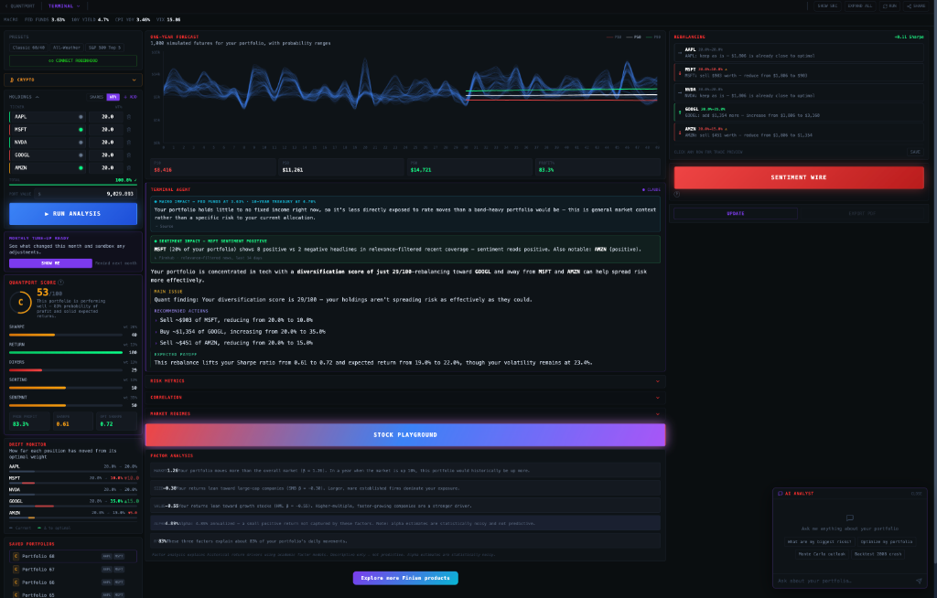Expand the Market Regimes section
The image size is (937, 598).
click(x=405, y=413)
